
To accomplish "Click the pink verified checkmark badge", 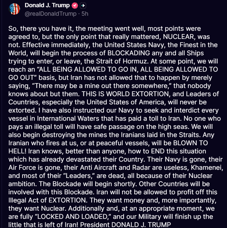I will [75, 6].
